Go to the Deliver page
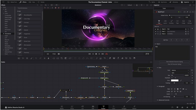 coord(134,107)
